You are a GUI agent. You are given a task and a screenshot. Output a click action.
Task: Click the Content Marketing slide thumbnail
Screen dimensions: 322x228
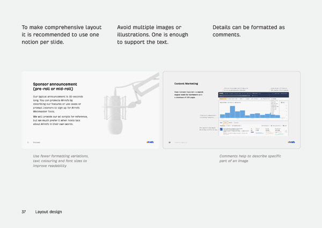pos(231,110)
